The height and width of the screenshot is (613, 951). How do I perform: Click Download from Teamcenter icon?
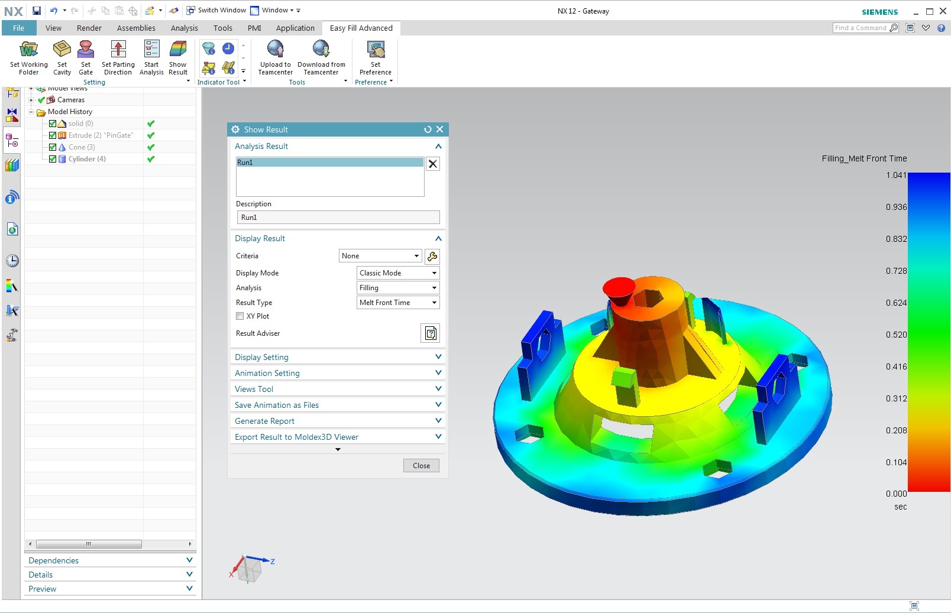pyautogui.click(x=321, y=57)
